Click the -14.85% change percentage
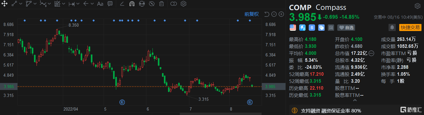Image resolution: width=424 pixels, height=115 pixels. pos(350,17)
